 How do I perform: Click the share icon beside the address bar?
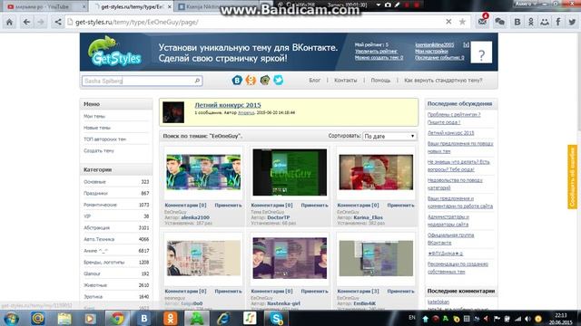(58, 22)
